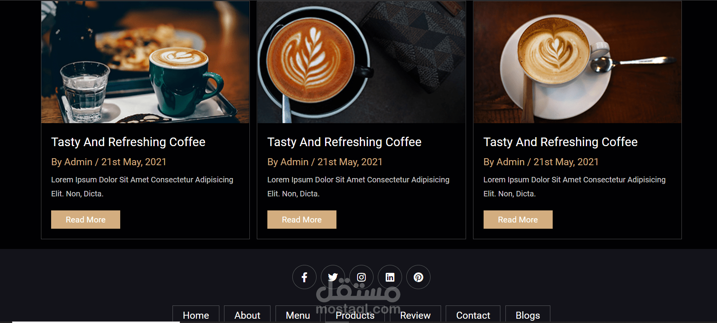
Task: Click Read More on third blog card
Action: click(x=518, y=219)
